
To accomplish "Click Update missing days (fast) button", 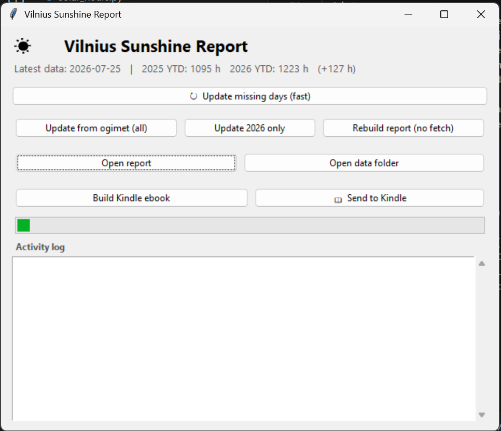I will (x=250, y=96).
